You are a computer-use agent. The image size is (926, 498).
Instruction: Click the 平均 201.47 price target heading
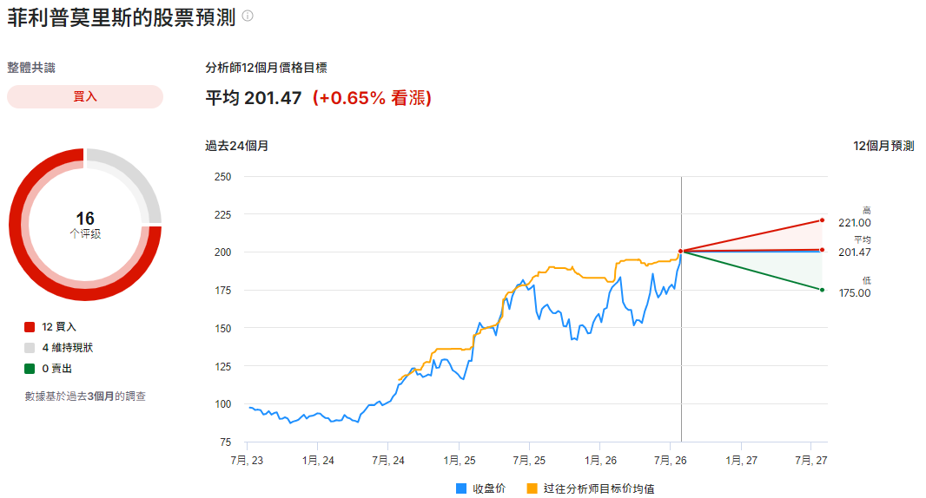pyautogui.click(x=254, y=98)
